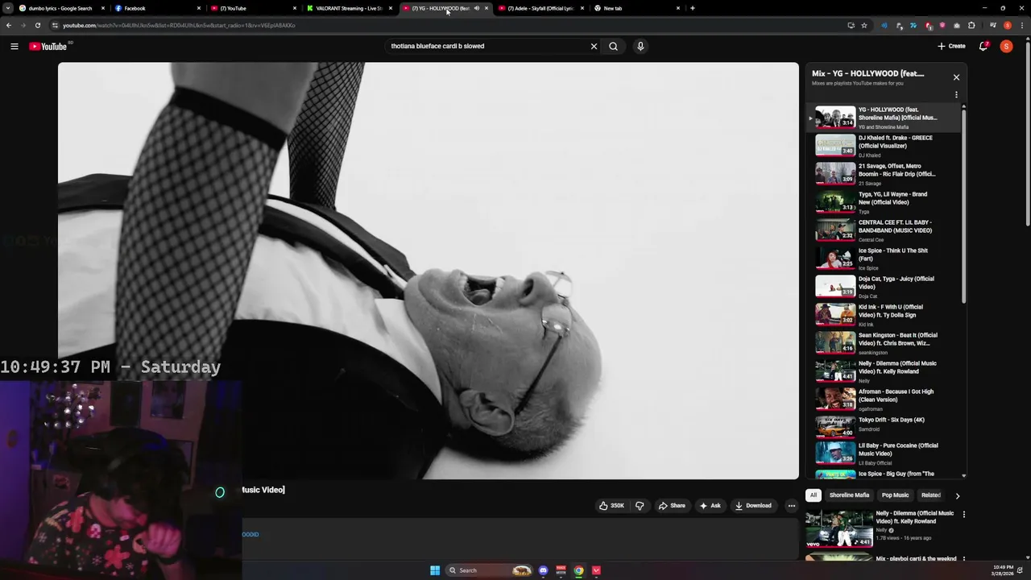
Task: Play CENTRAL CEE BAND4BAND from playlist
Action: (884, 230)
